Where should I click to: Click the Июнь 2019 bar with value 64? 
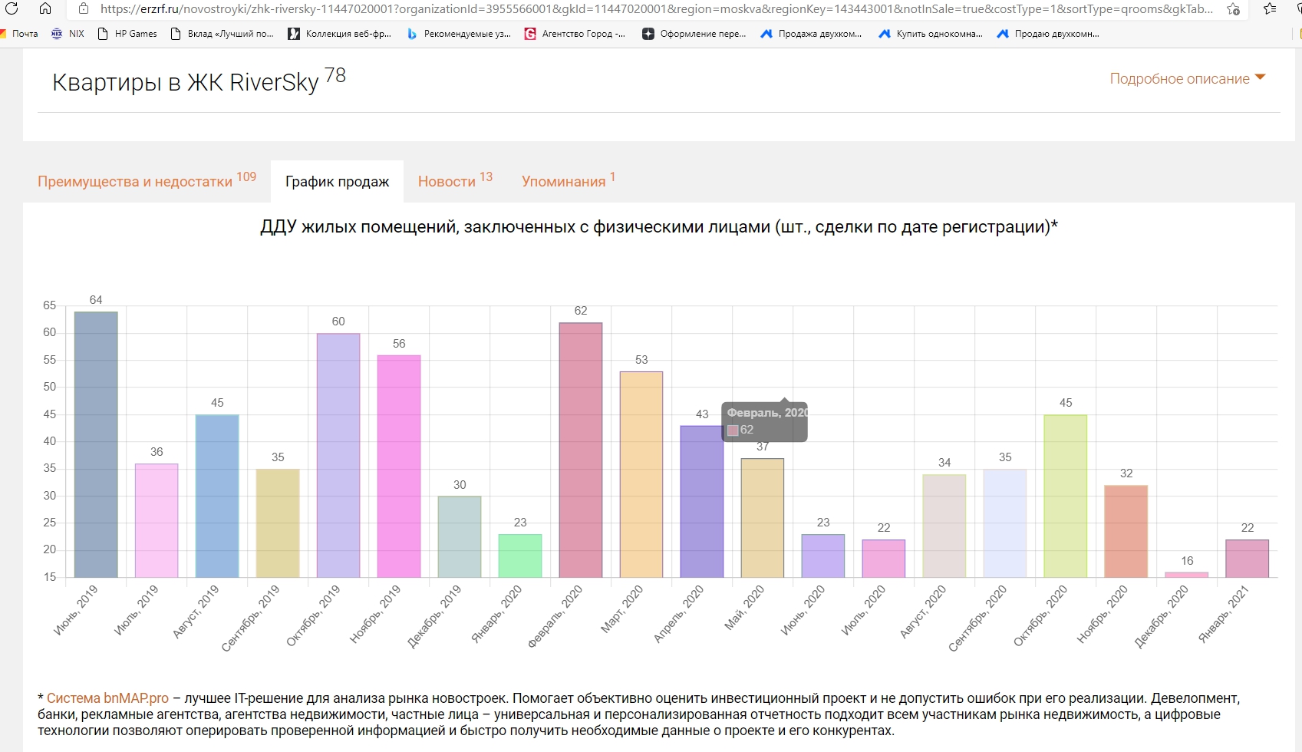tap(96, 444)
